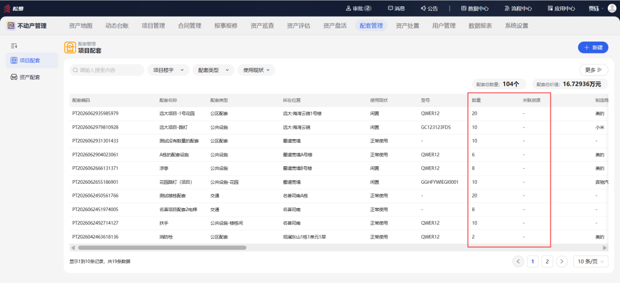Collapse the sidebar menu icon
This screenshot has height=283, width=620.
tap(14, 46)
